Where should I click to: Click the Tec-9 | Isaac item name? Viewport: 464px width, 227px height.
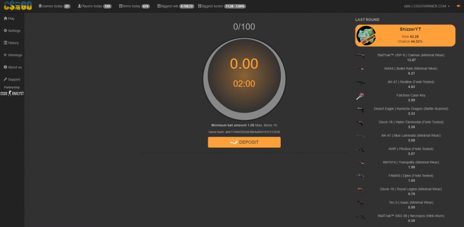pyautogui.click(x=411, y=203)
